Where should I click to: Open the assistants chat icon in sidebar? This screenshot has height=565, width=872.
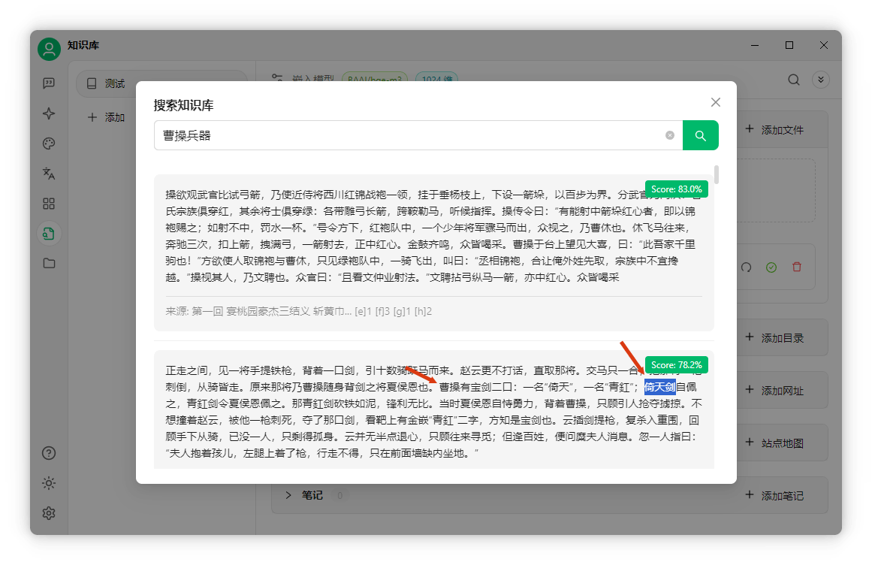point(49,83)
